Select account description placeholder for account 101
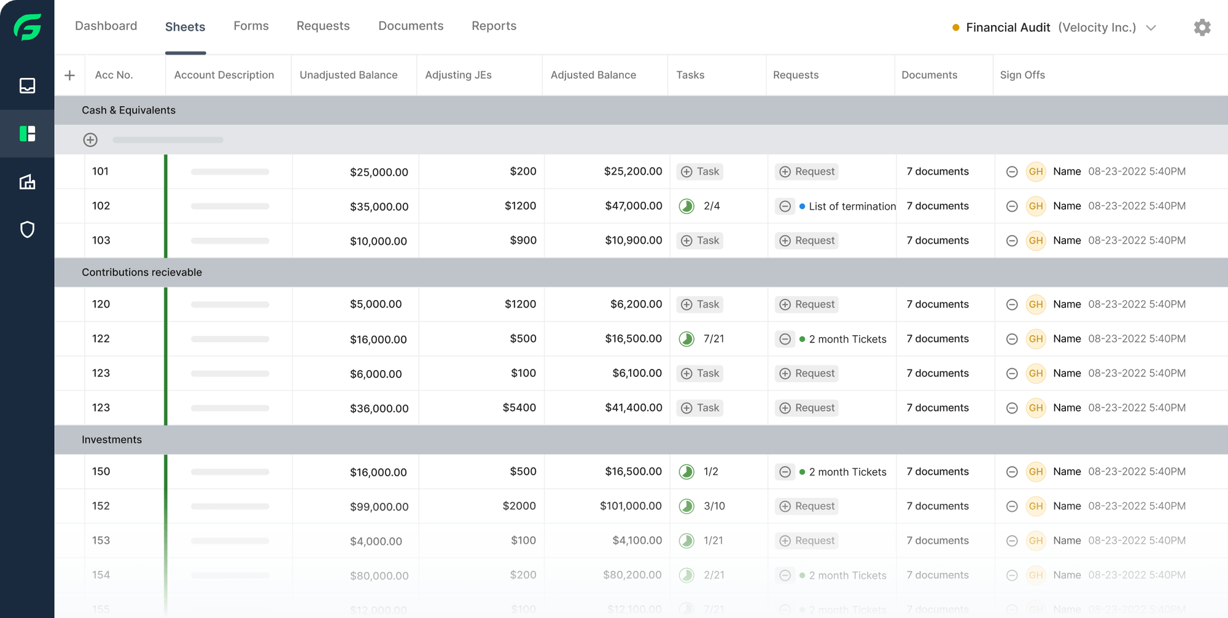 230,172
